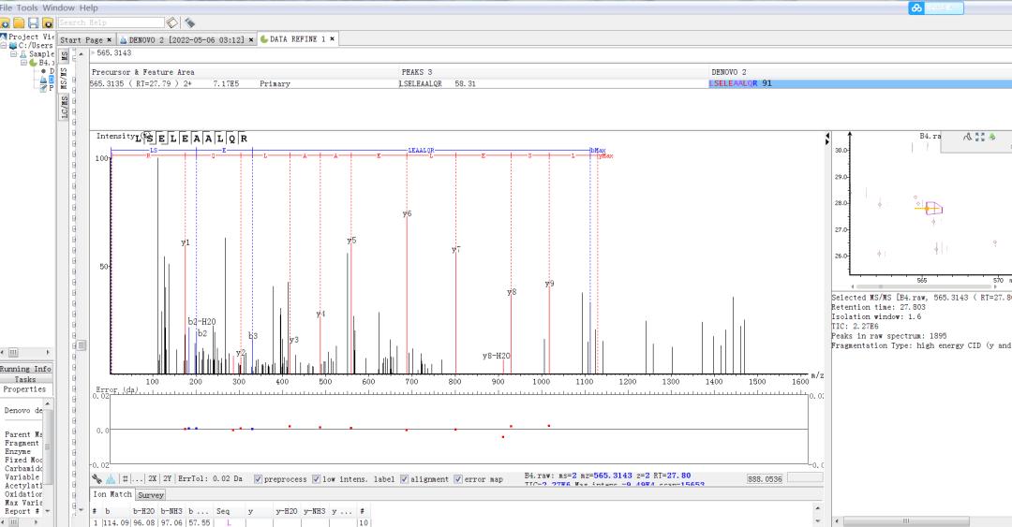Viewport: 1012px width, 527px height.
Task: Collapse the Sample node in project tree
Action: (15, 54)
